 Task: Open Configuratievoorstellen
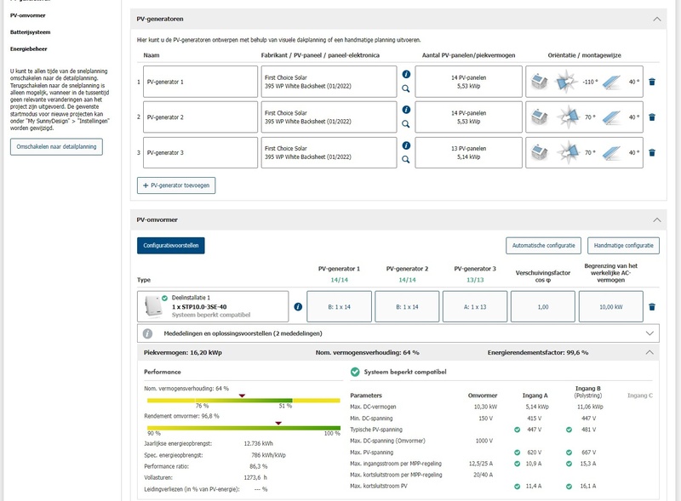[171, 246]
